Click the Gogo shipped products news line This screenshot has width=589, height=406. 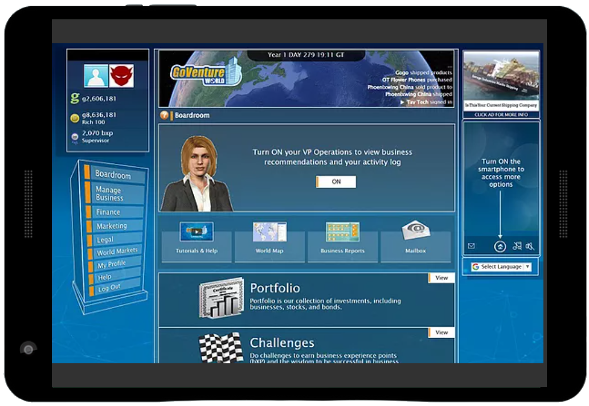point(423,72)
